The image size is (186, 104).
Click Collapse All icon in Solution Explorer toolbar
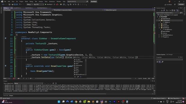point(172,10)
